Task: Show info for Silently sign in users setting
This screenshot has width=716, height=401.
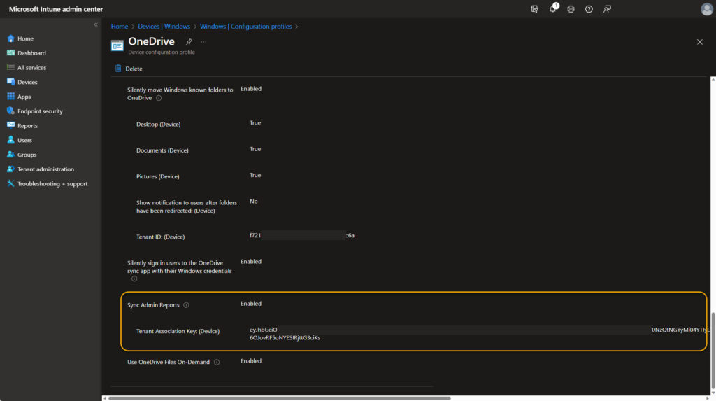Action: 134,279
